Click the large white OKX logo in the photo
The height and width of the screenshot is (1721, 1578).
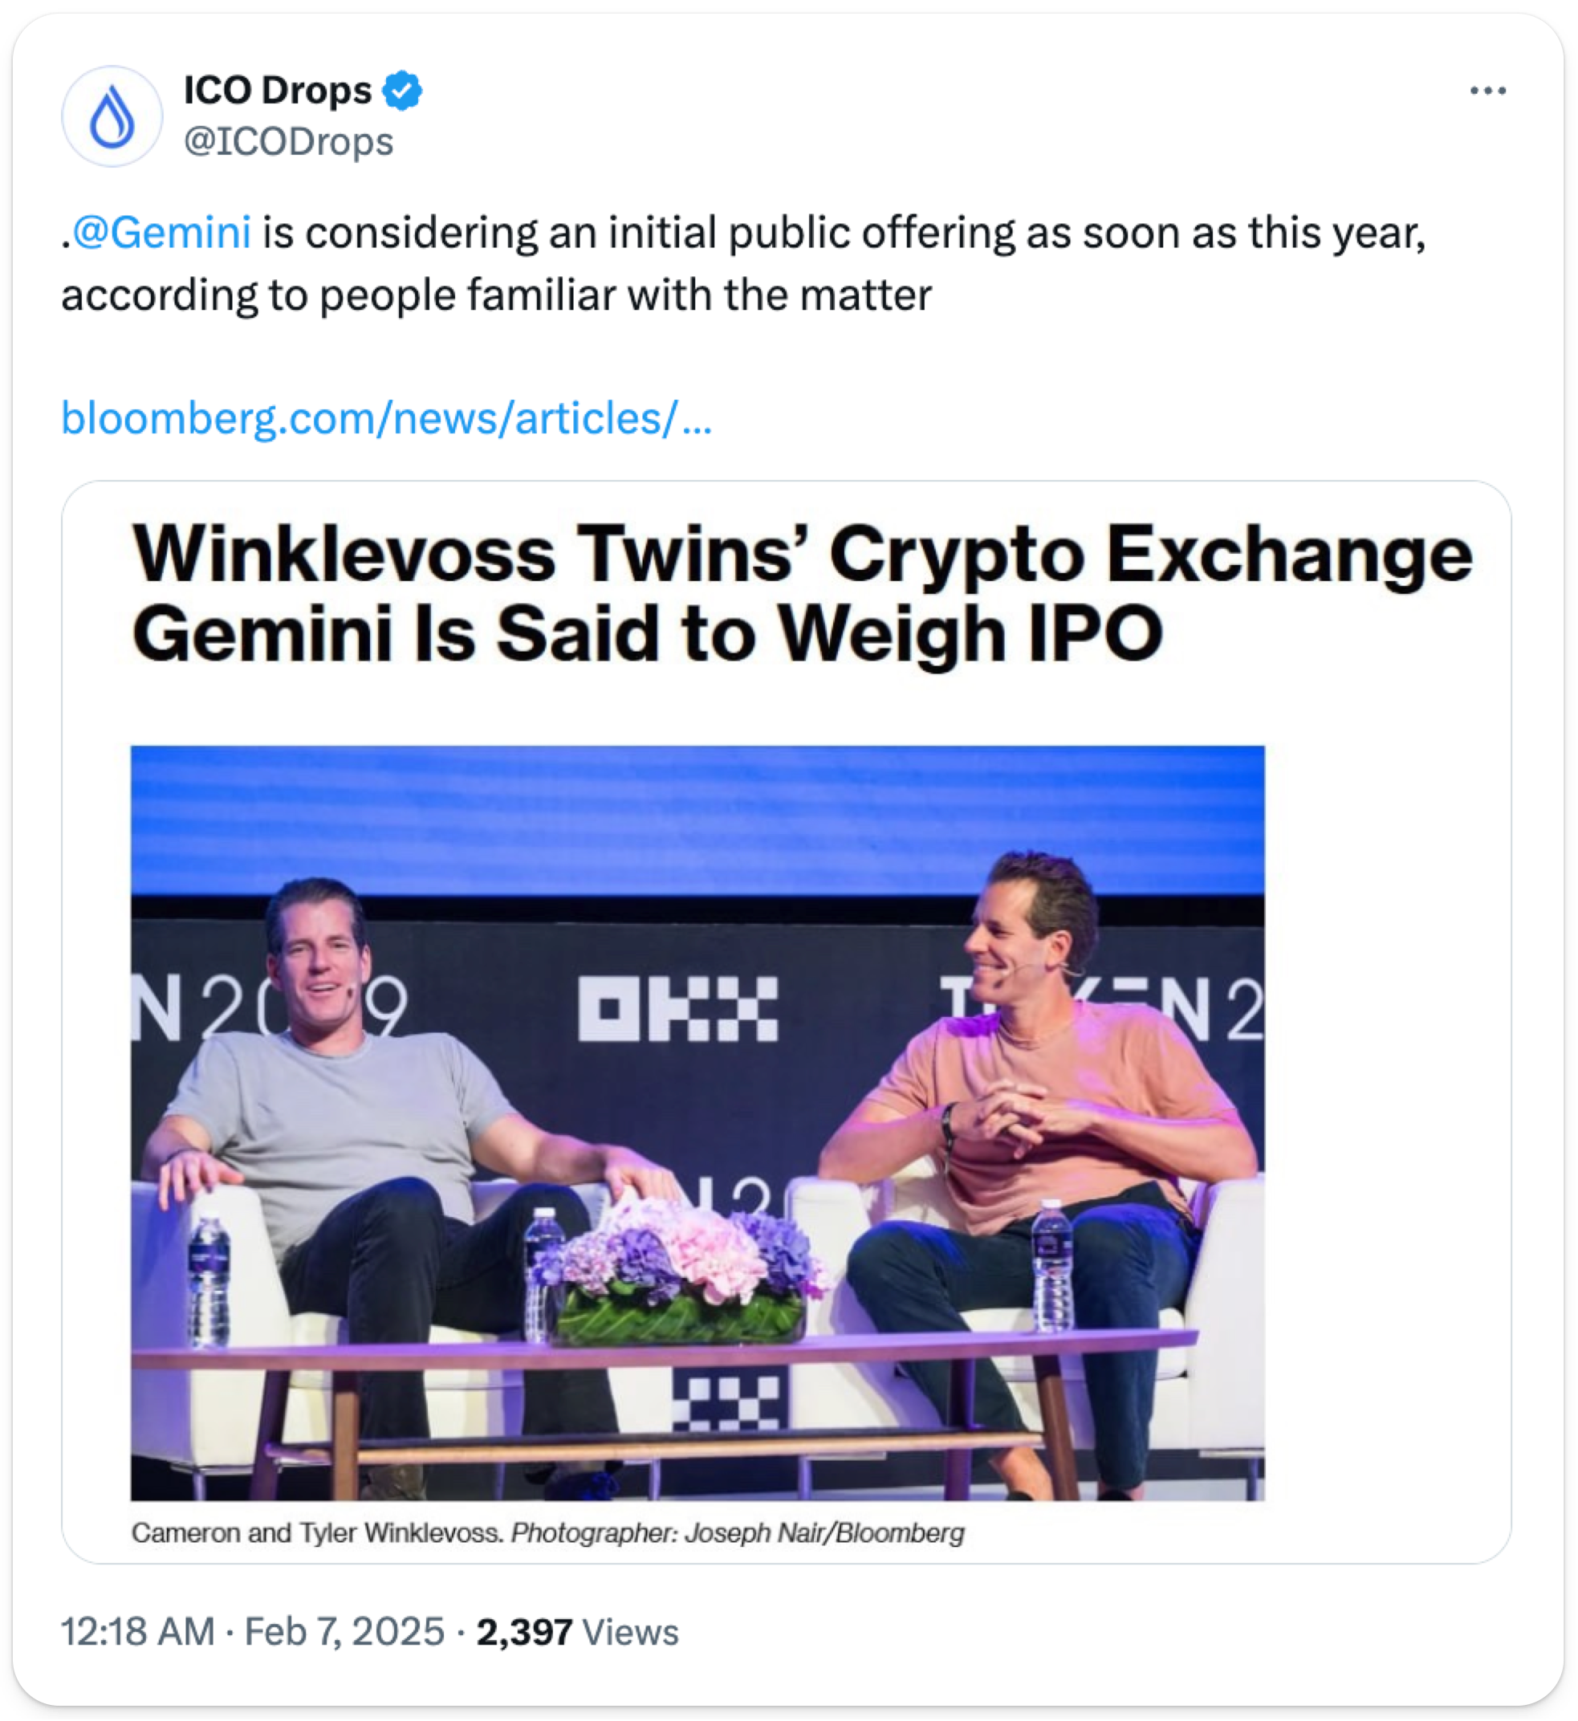click(678, 1010)
